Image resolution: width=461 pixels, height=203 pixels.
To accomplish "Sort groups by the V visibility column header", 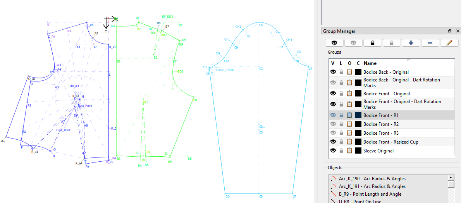I will [332, 63].
